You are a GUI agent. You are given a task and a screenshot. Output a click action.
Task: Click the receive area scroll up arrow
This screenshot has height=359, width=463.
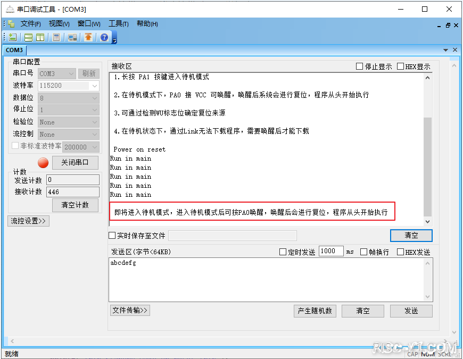pos(427,78)
